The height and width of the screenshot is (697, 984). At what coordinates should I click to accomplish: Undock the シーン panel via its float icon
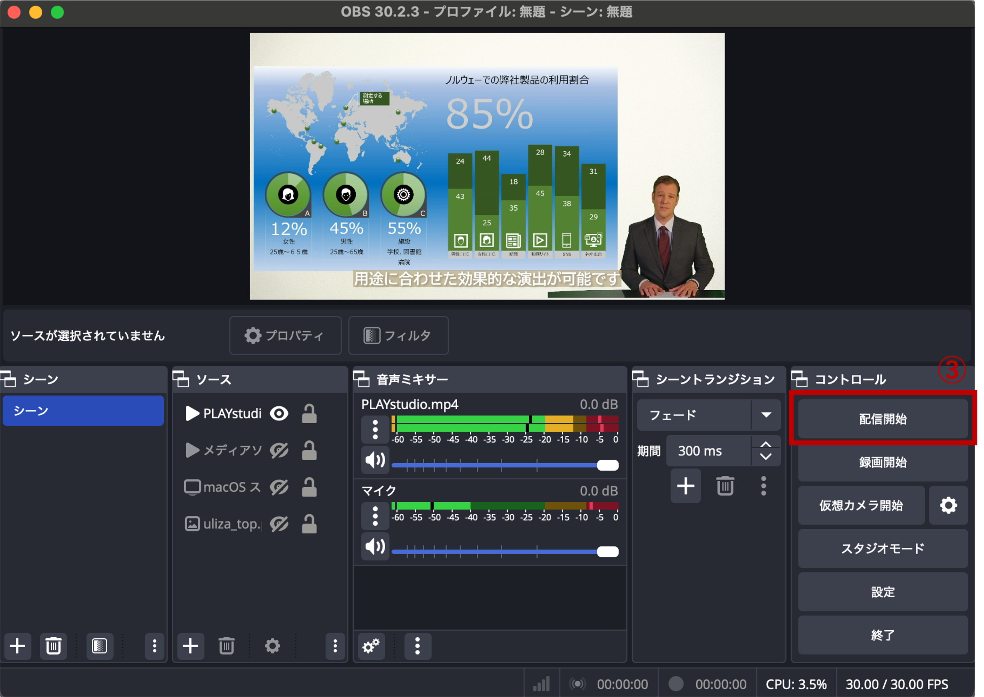(x=8, y=379)
